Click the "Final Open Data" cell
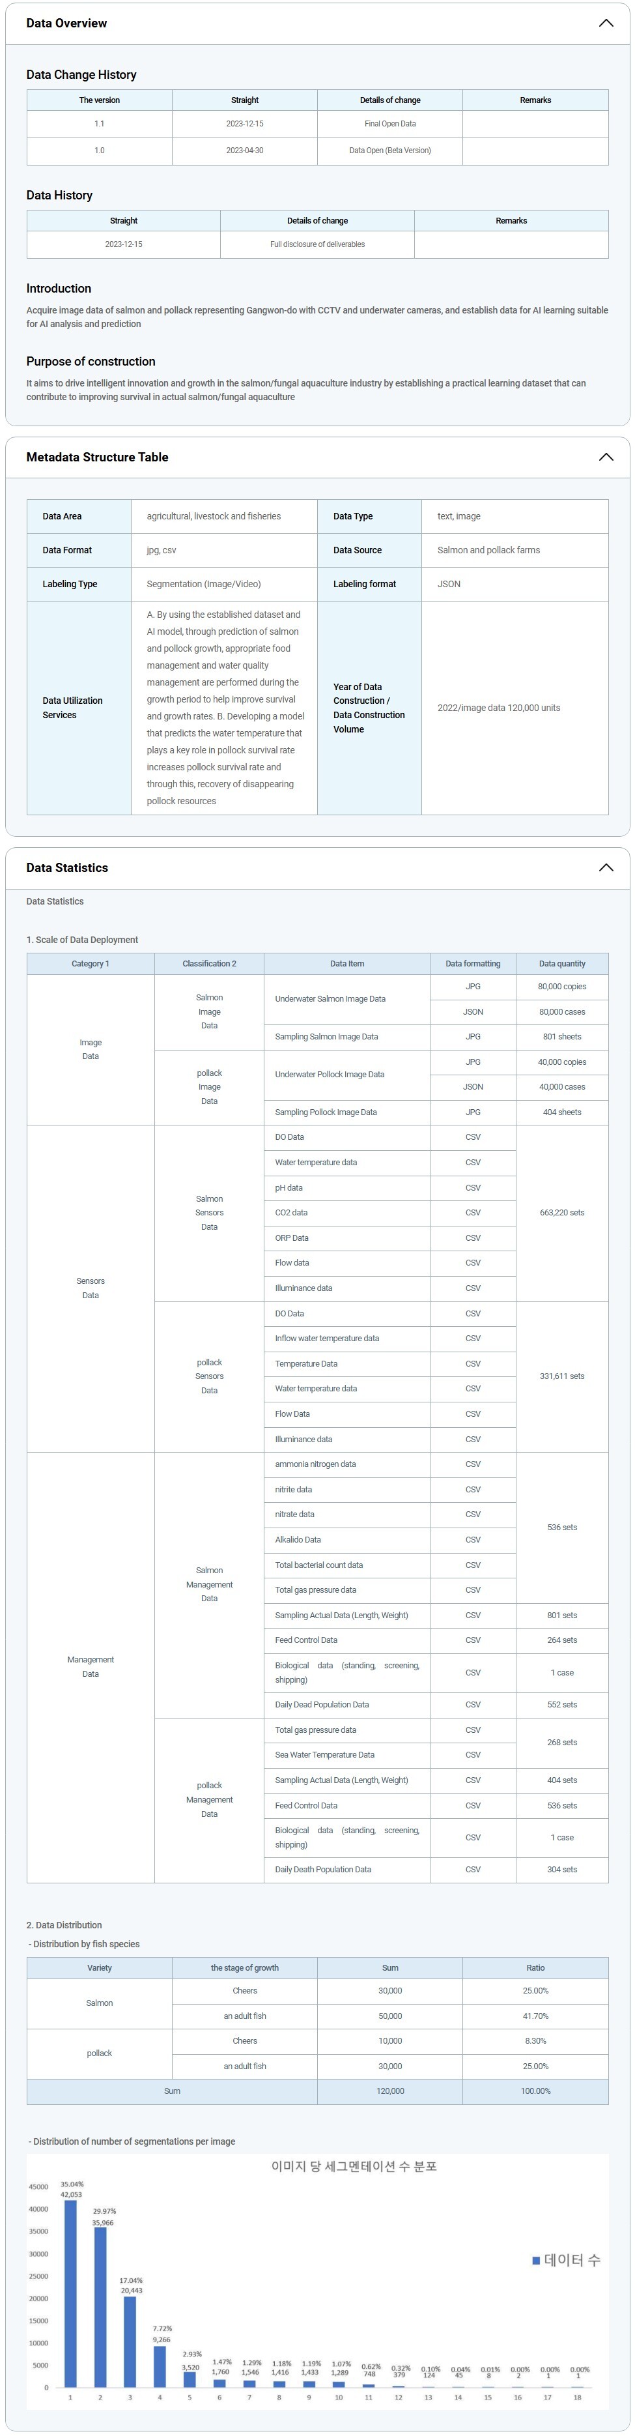The width and height of the screenshot is (635, 2436). tap(389, 124)
